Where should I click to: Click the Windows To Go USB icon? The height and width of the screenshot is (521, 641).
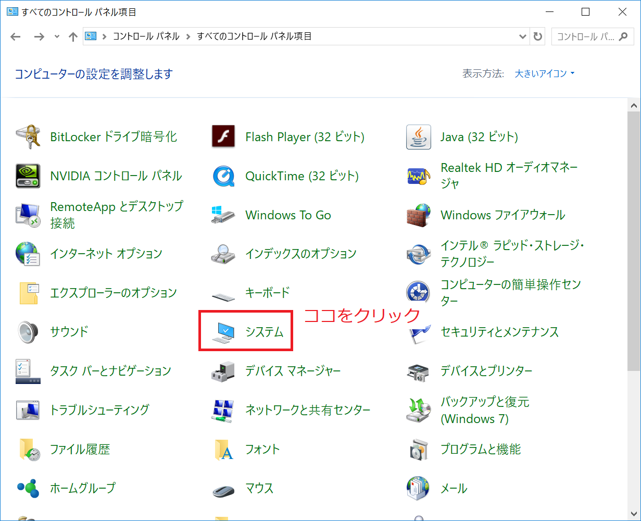[223, 215]
